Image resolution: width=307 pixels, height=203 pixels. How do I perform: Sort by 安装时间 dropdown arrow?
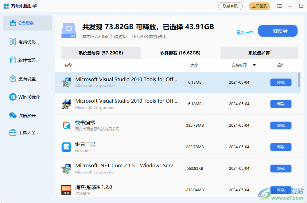tap(254, 65)
